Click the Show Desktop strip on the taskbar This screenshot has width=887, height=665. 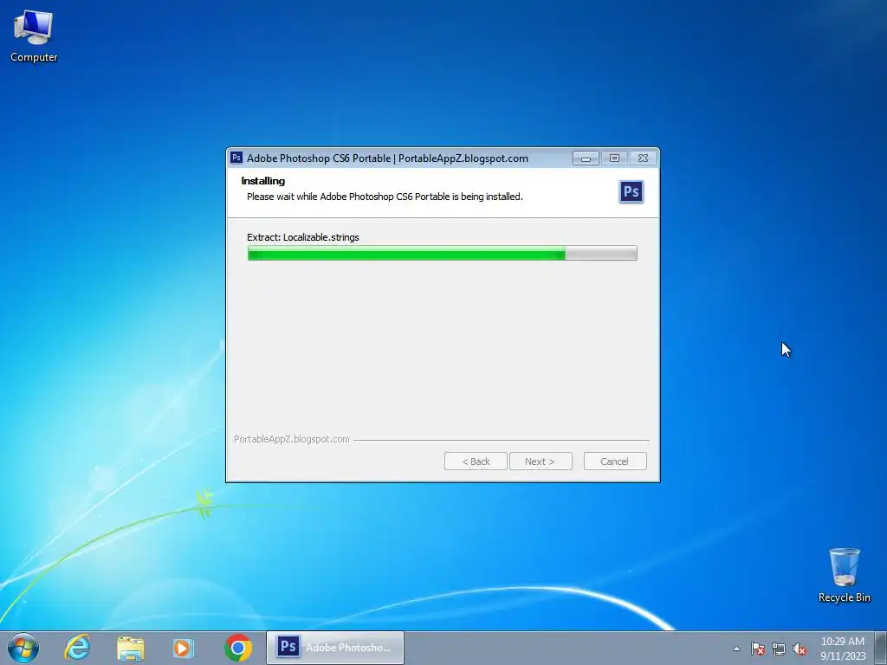881,648
